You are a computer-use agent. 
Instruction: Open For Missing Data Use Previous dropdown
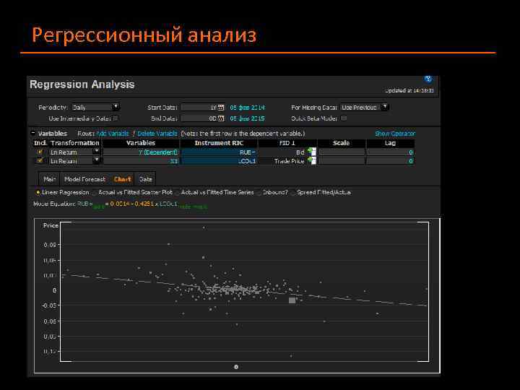[x=364, y=107]
